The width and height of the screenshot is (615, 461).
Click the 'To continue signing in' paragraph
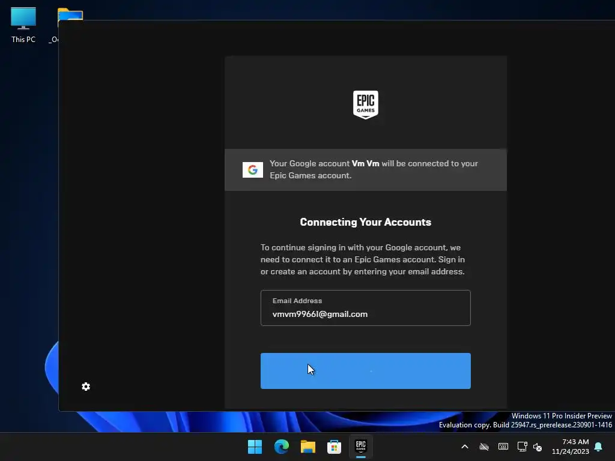pyautogui.click(x=363, y=259)
